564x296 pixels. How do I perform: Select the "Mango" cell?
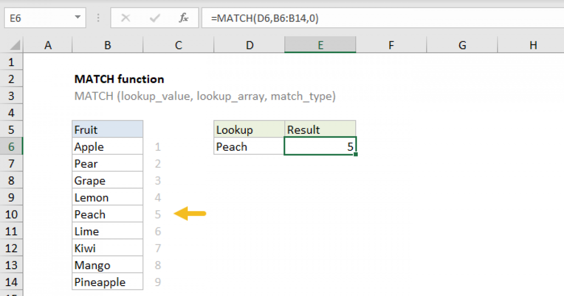(x=108, y=265)
